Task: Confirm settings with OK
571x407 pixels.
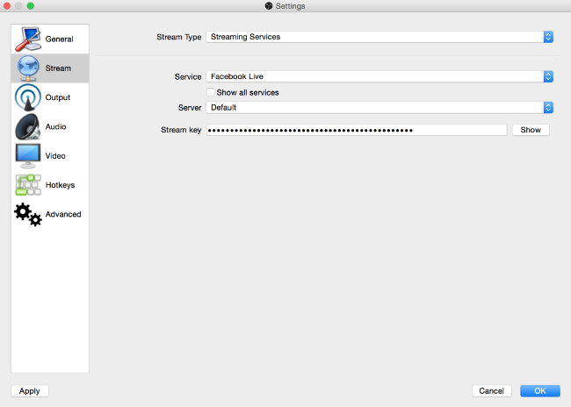Action: click(540, 391)
